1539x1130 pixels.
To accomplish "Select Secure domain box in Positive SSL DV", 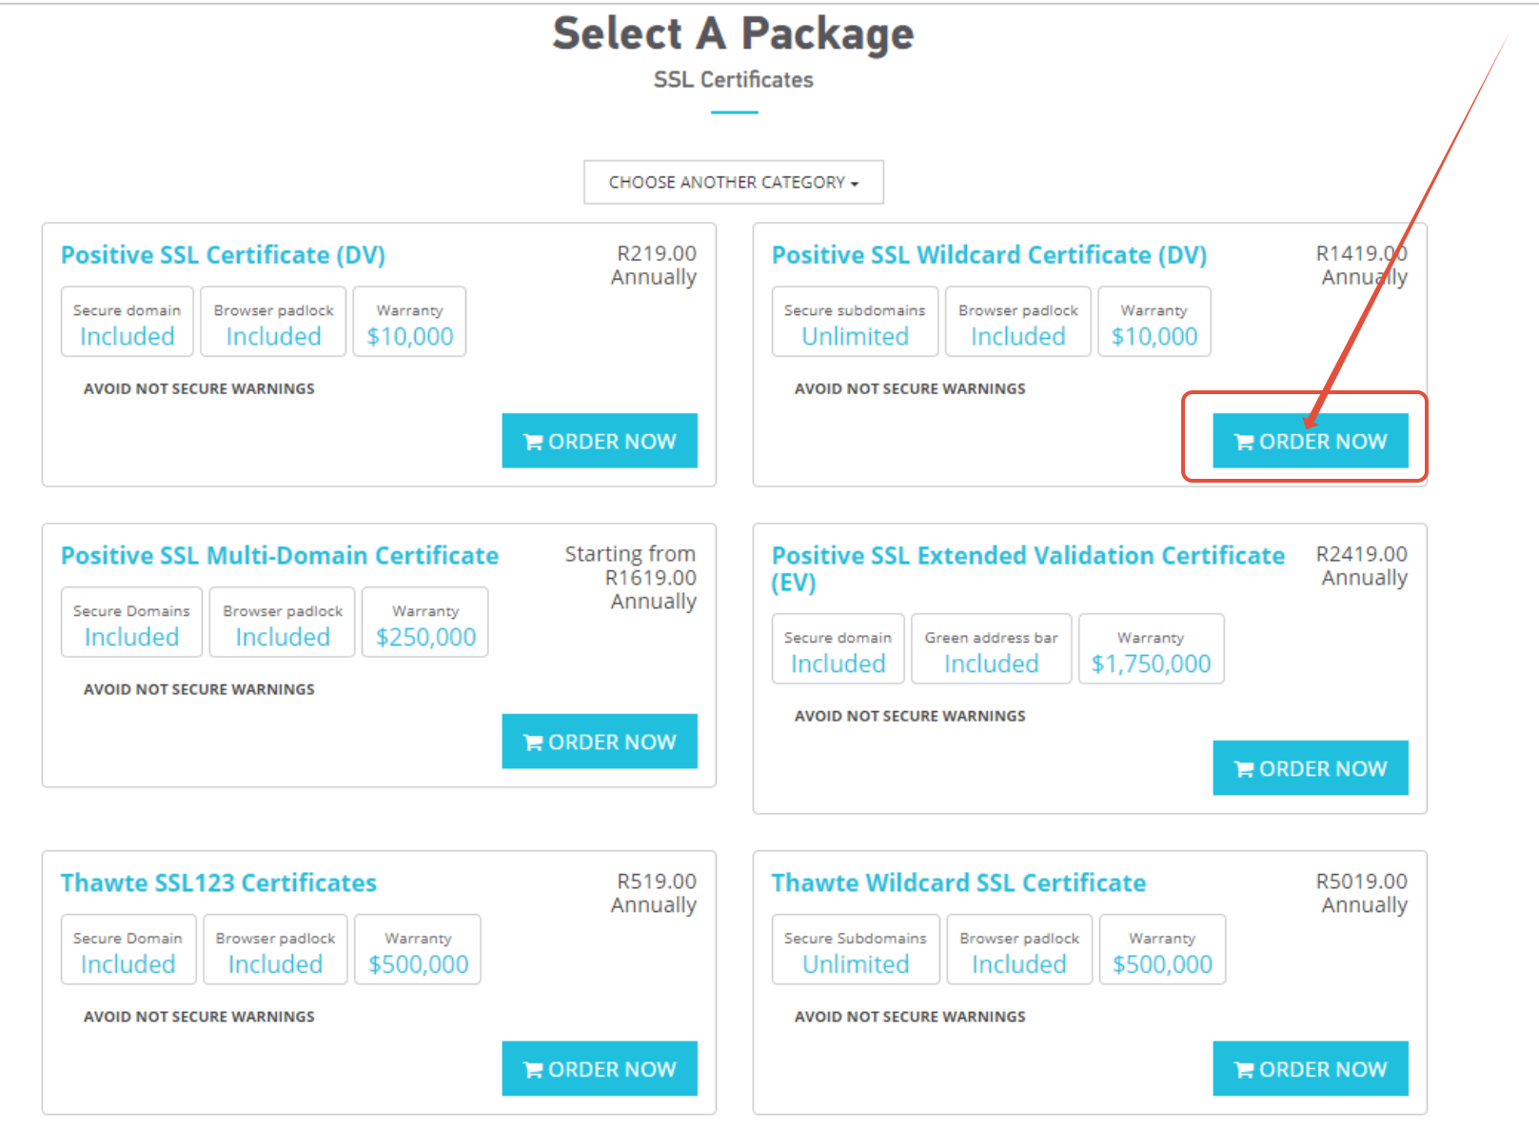I will coord(128,322).
